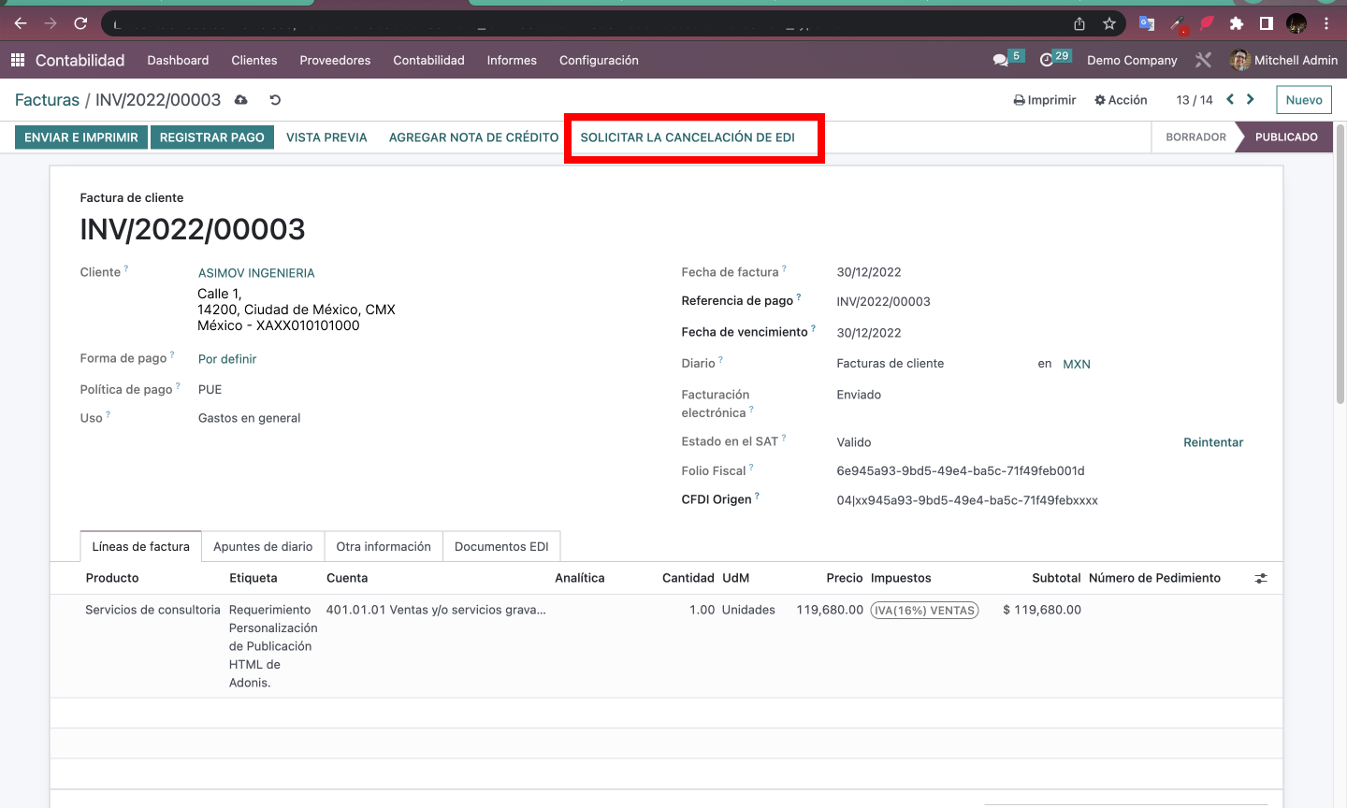Switch to the Documentos EDI tab

point(501,546)
